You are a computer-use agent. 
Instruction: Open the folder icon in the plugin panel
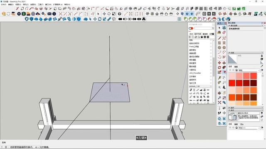pos(202,37)
